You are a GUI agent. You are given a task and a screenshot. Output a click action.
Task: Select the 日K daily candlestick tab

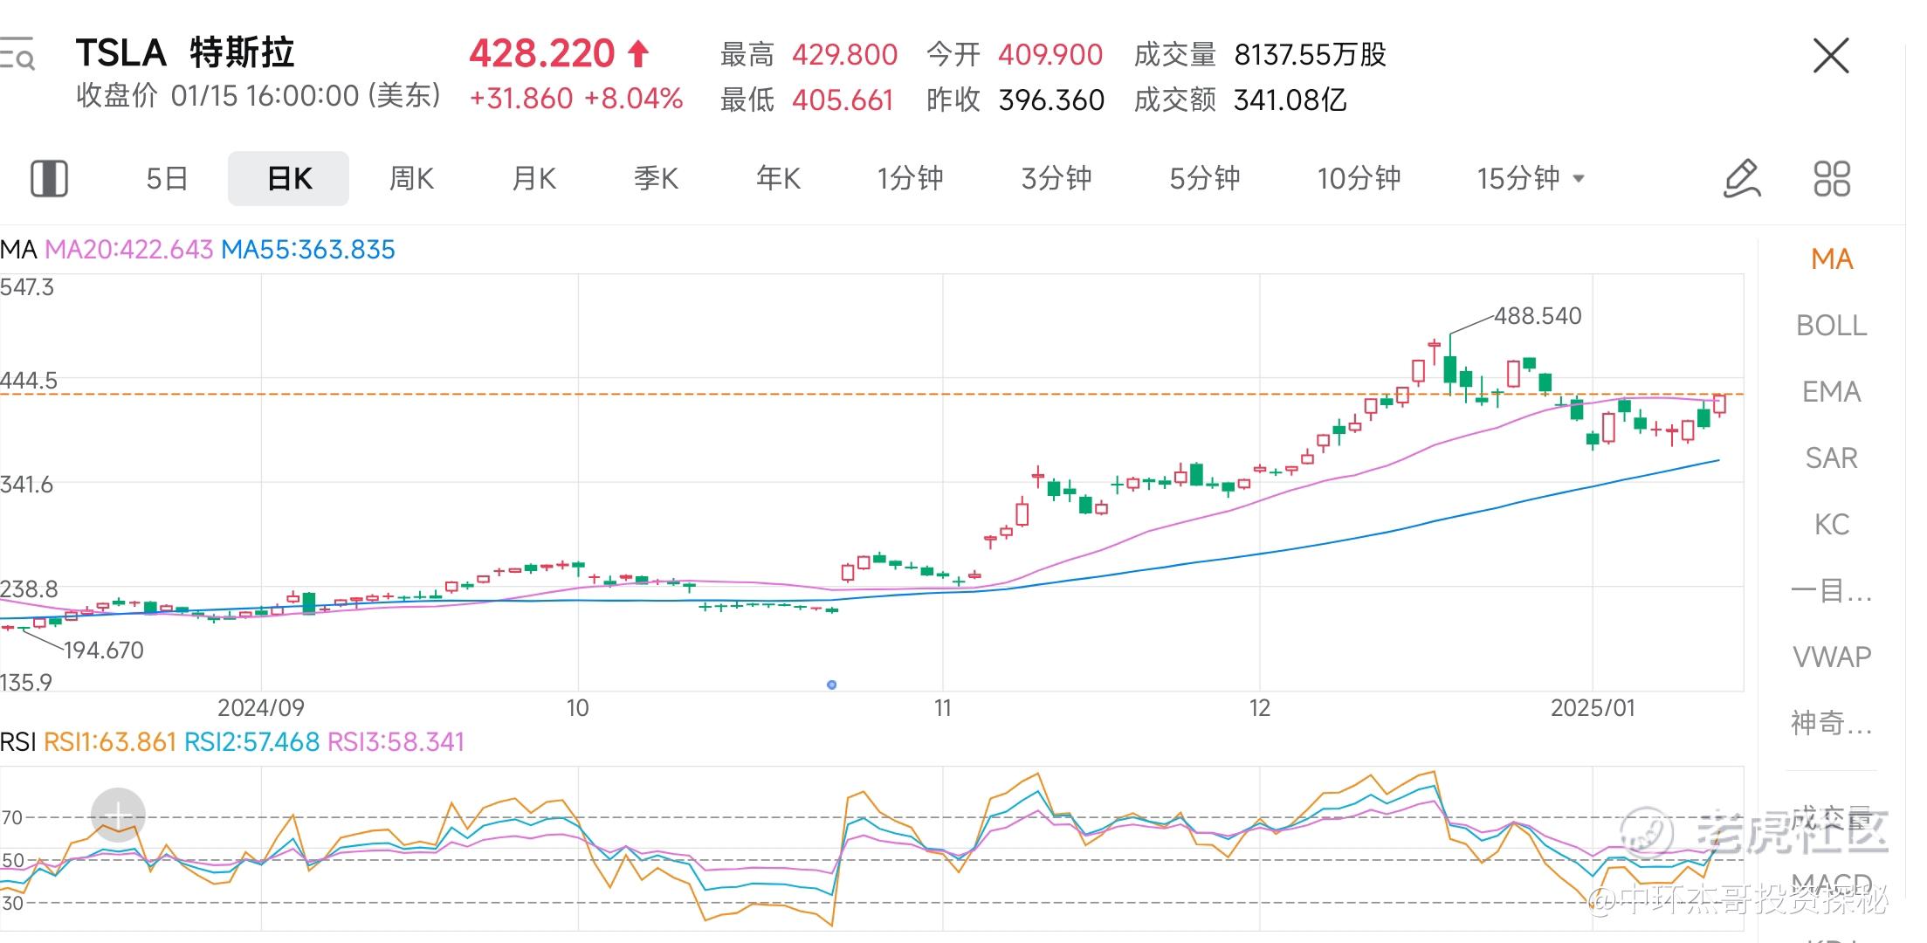(x=289, y=178)
